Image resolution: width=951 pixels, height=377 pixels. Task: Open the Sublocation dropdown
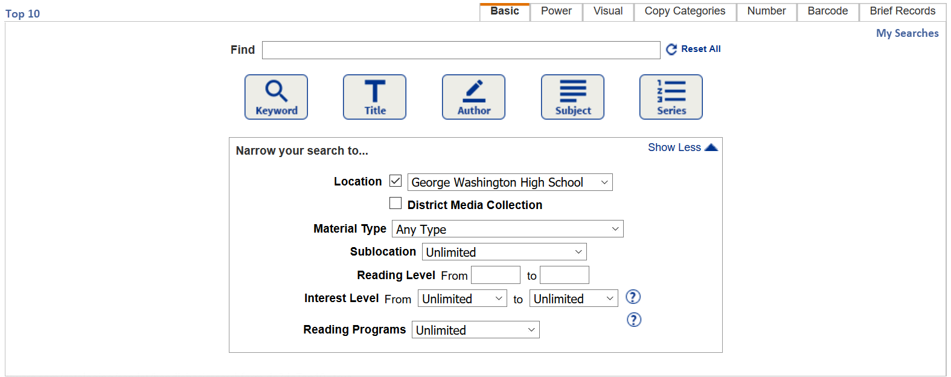click(504, 251)
